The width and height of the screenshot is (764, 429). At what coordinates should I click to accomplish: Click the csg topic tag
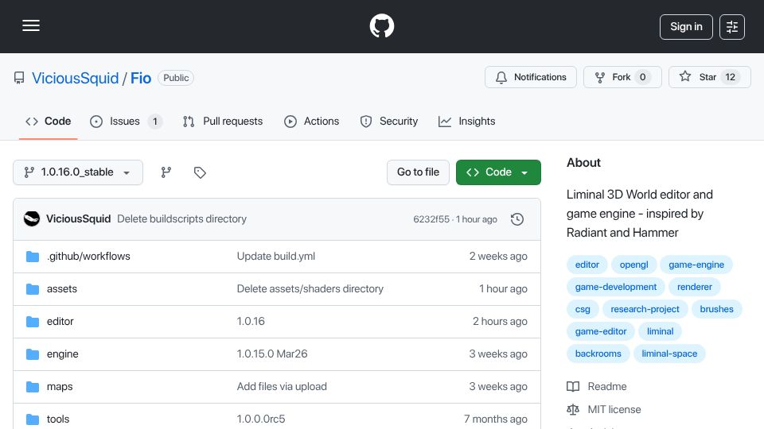tap(583, 309)
